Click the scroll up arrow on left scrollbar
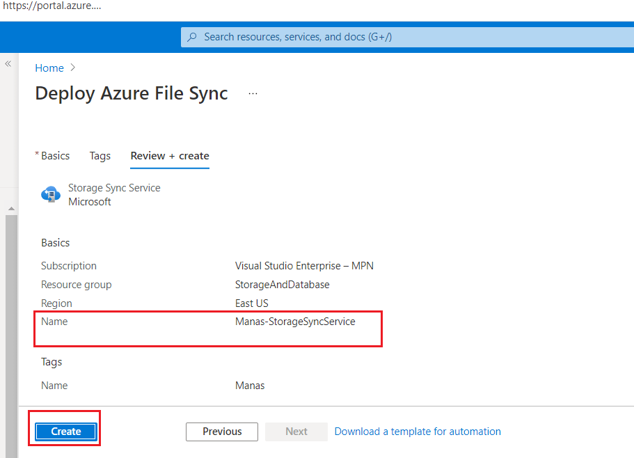 click(x=11, y=209)
